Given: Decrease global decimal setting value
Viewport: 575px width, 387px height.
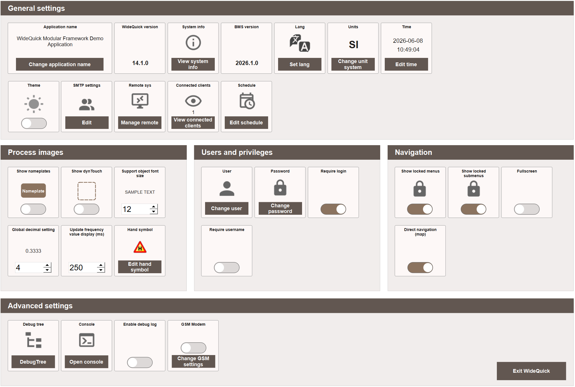Looking at the screenshot, I should (x=47, y=270).
